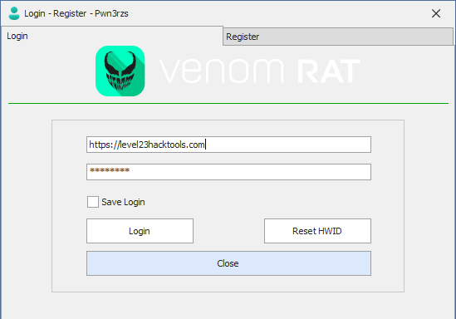Click the Login button
The height and width of the screenshot is (319, 456).
tap(140, 231)
